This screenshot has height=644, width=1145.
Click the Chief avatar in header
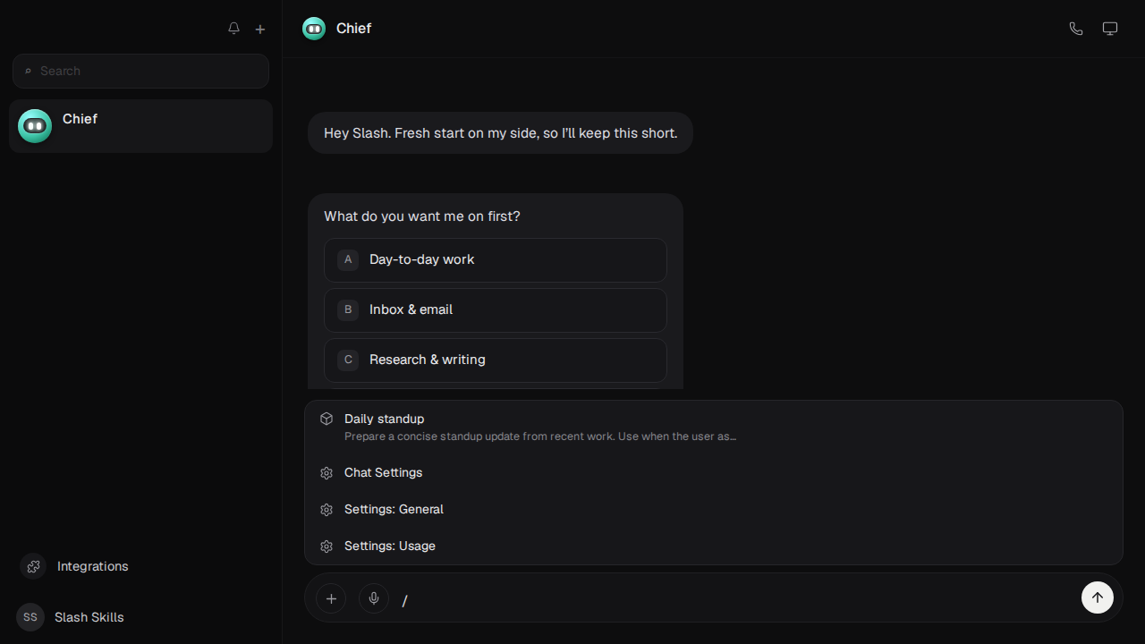[314, 29]
